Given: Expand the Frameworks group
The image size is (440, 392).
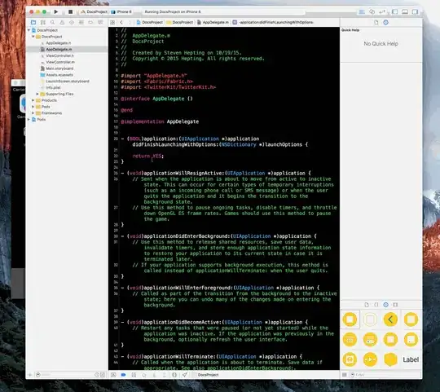Looking at the screenshot, I should tap(33, 113).
